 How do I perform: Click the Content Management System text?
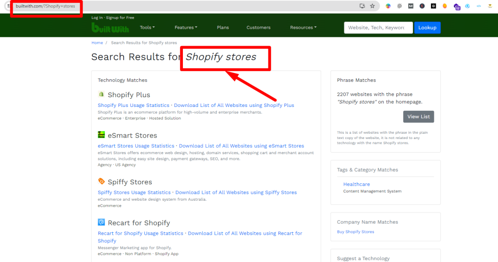372,191
